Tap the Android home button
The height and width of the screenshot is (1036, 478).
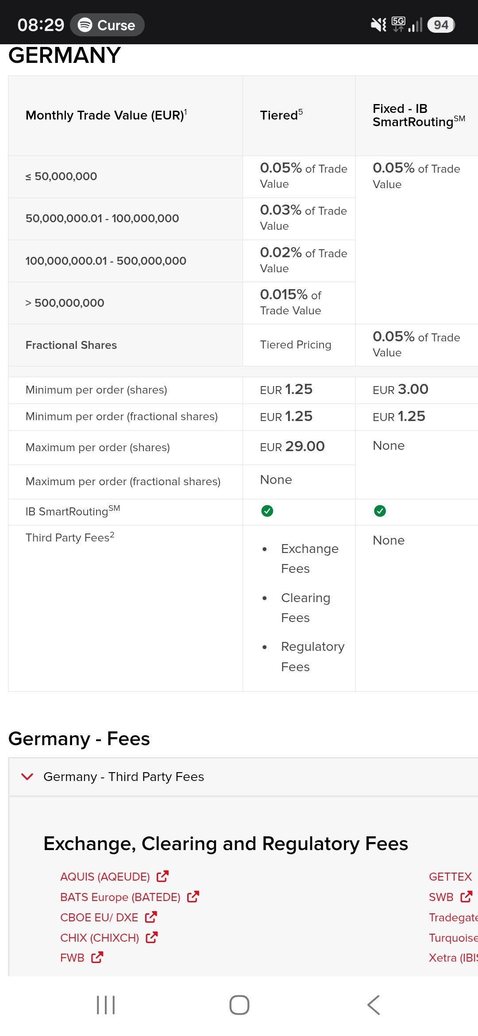[x=239, y=1005]
